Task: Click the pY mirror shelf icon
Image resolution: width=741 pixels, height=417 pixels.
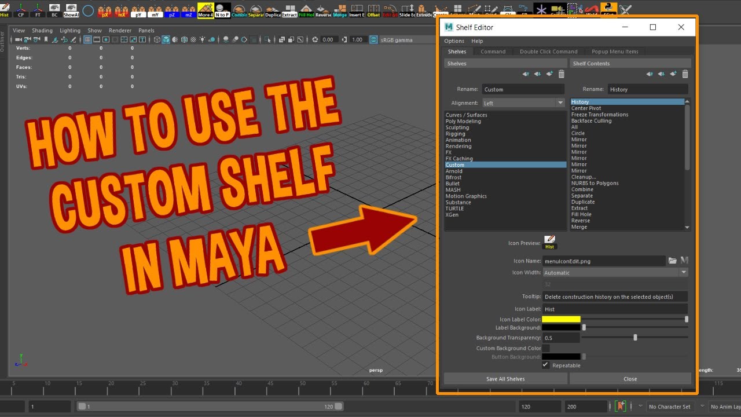Action: click(138, 10)
